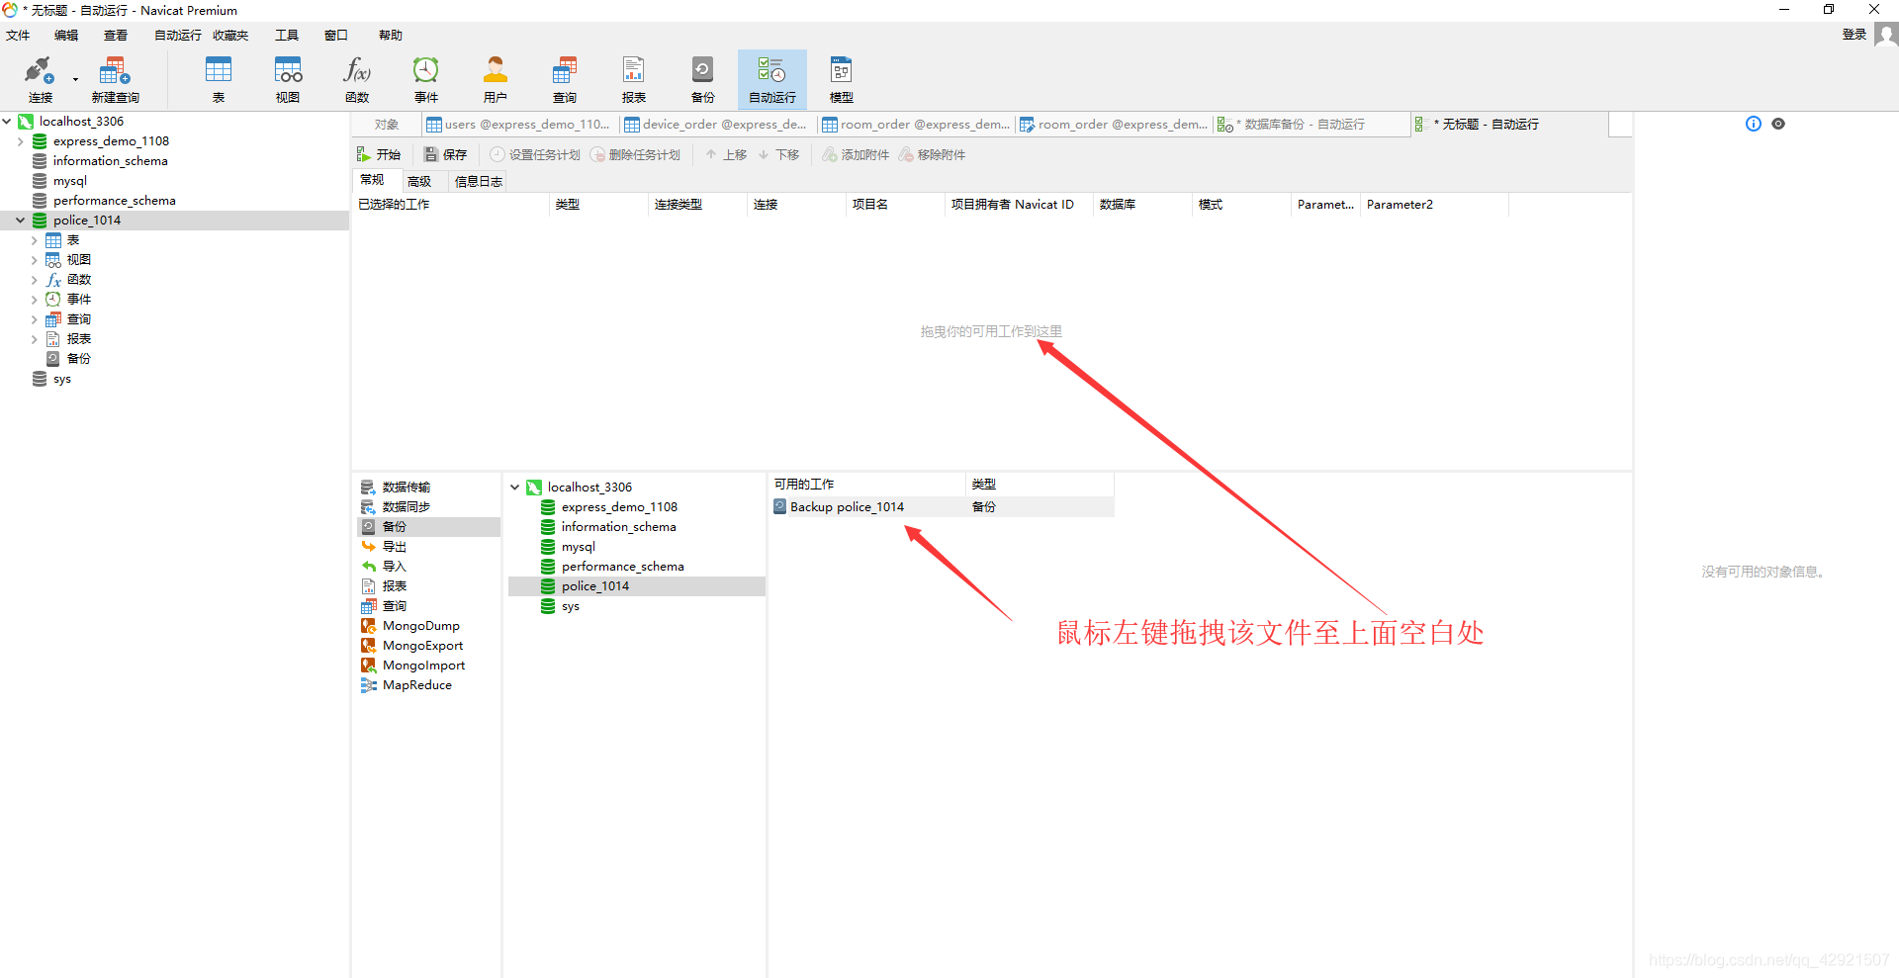Screen dimensions: 1899x978
Task: Open the 收藏夹 menu
Action: coord(230,36)
